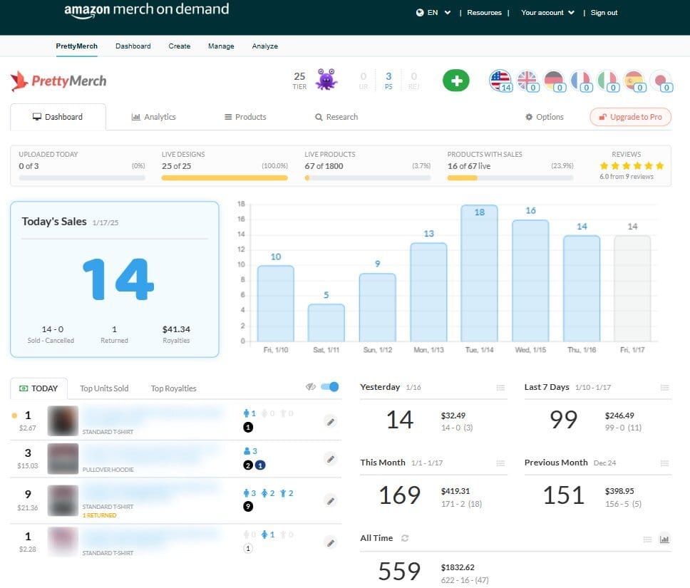
Task: Select the Spain marketplace flag
Action: 635,81
